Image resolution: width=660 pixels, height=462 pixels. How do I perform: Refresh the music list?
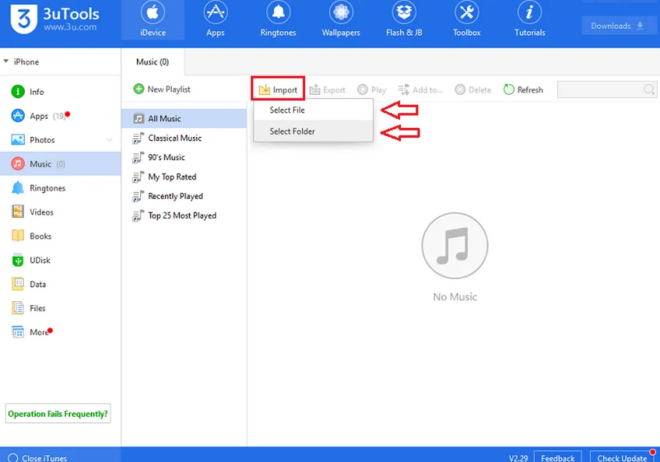point(523,89)
